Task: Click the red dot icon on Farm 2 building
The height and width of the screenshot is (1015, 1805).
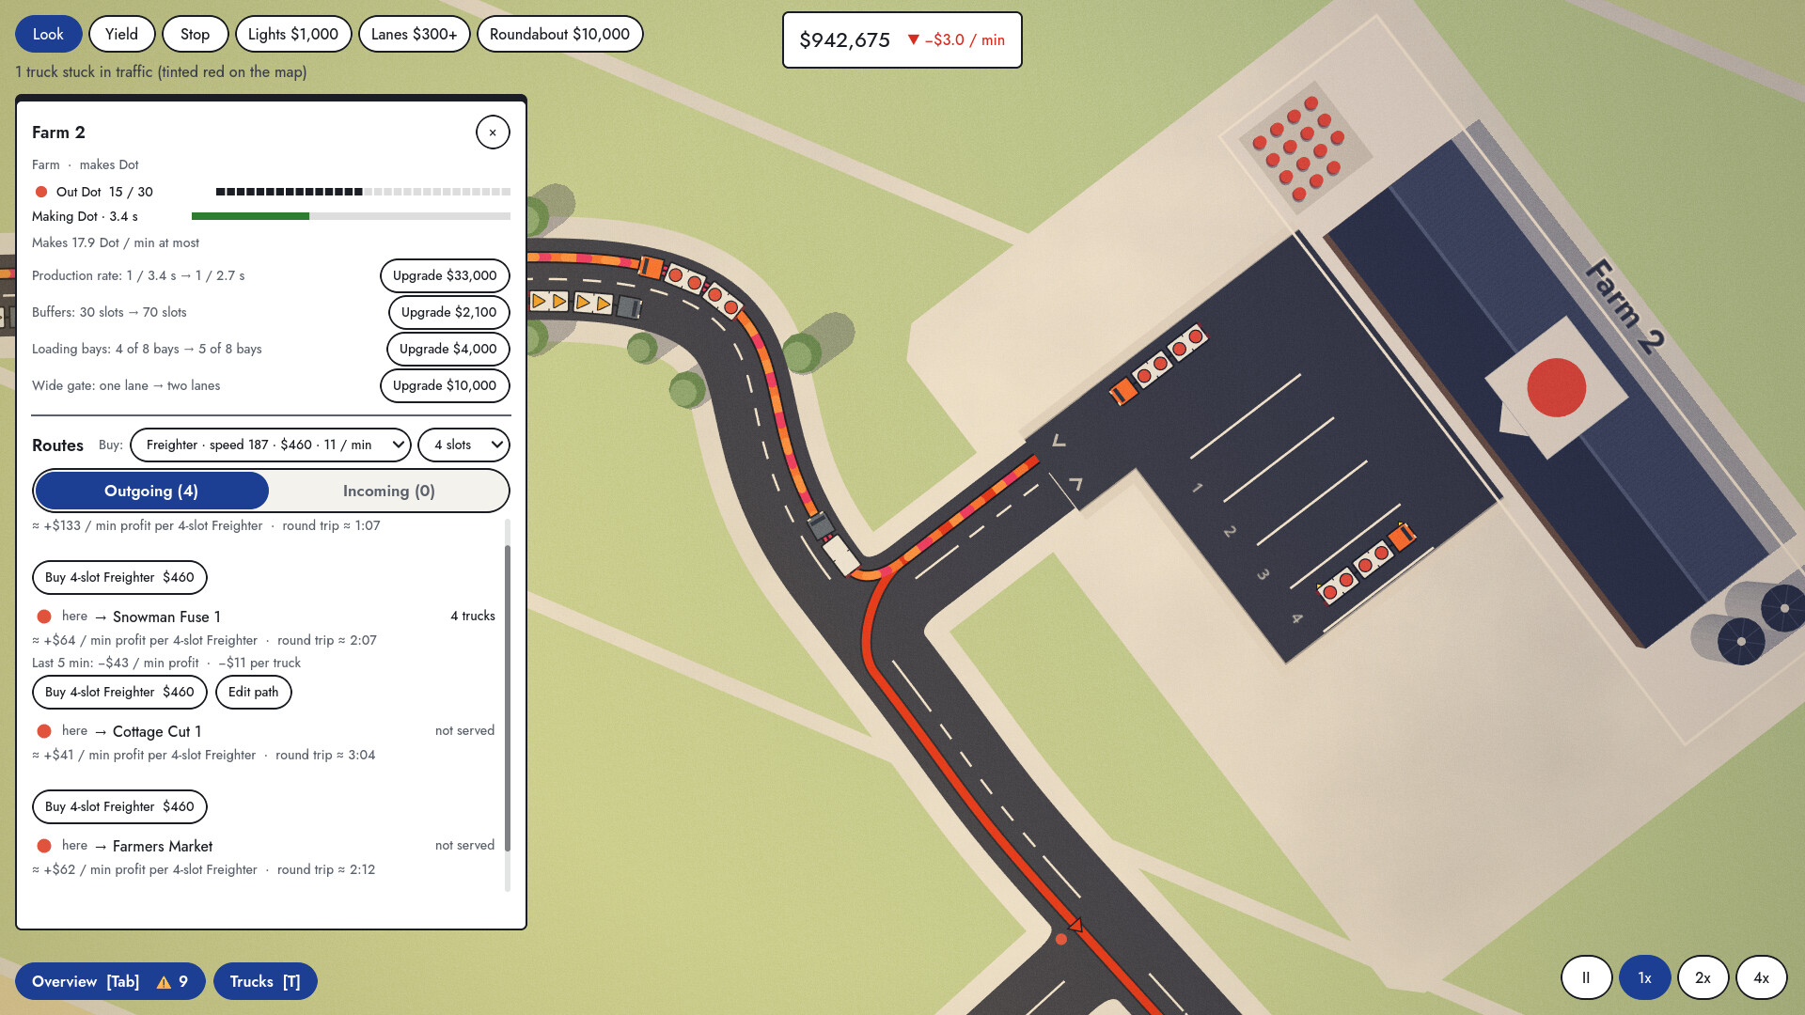Action: (1556, 387)
